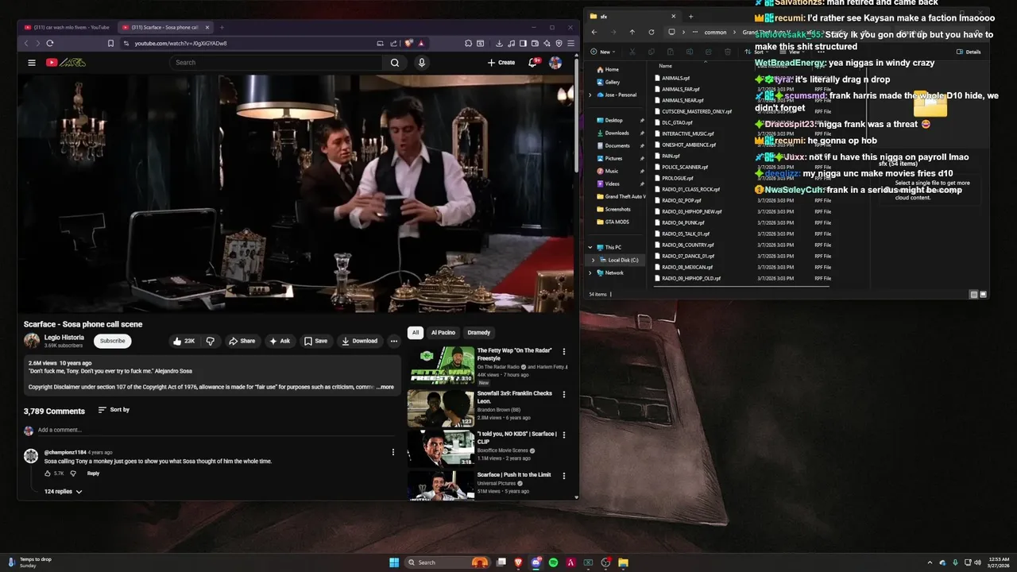This screenshot has width=1017, height=572.
Task: Refresh the File Explorer window
Action: pyautogui.click(x=652, y=32)
